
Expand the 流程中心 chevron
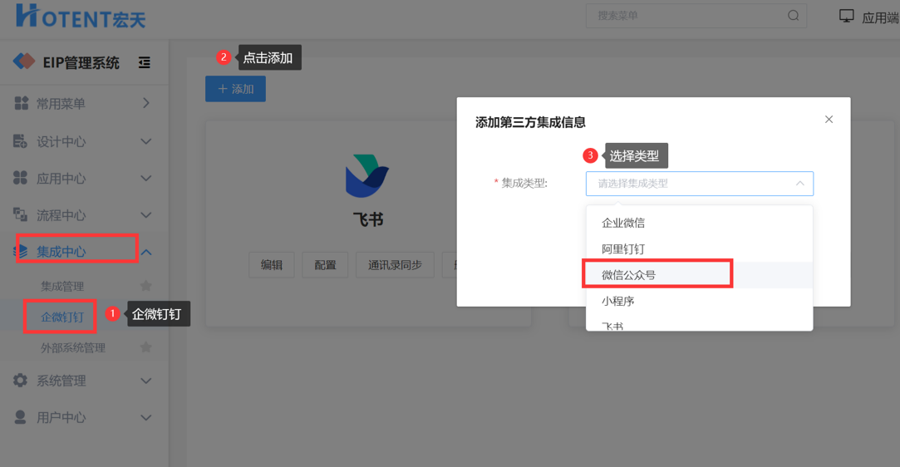tap(146, 215)
